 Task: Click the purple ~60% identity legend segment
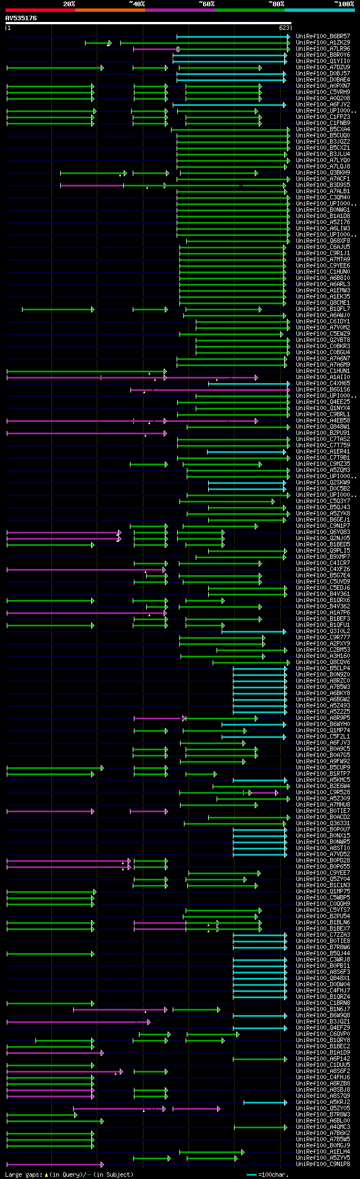pyautogui.click(x=180, y=10)
